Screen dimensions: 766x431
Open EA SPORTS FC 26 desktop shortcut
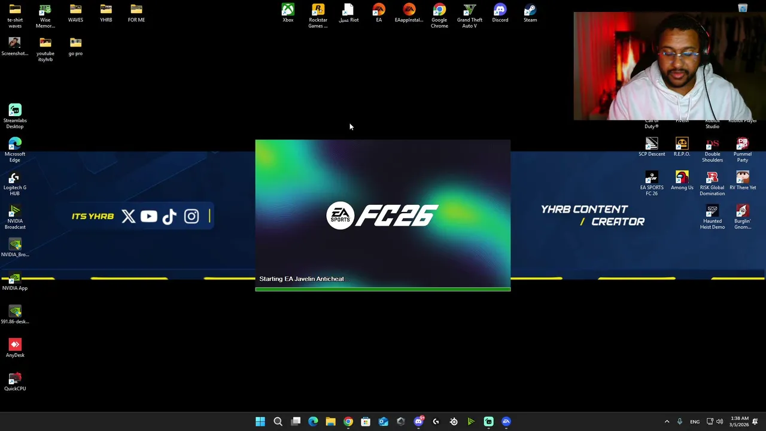coord(652,184)
